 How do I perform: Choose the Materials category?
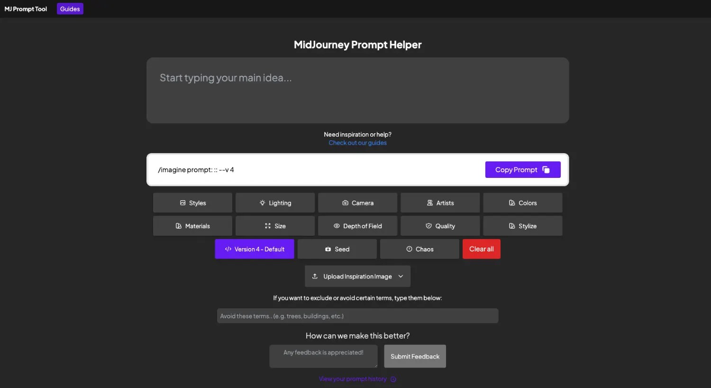coord(192,226)
